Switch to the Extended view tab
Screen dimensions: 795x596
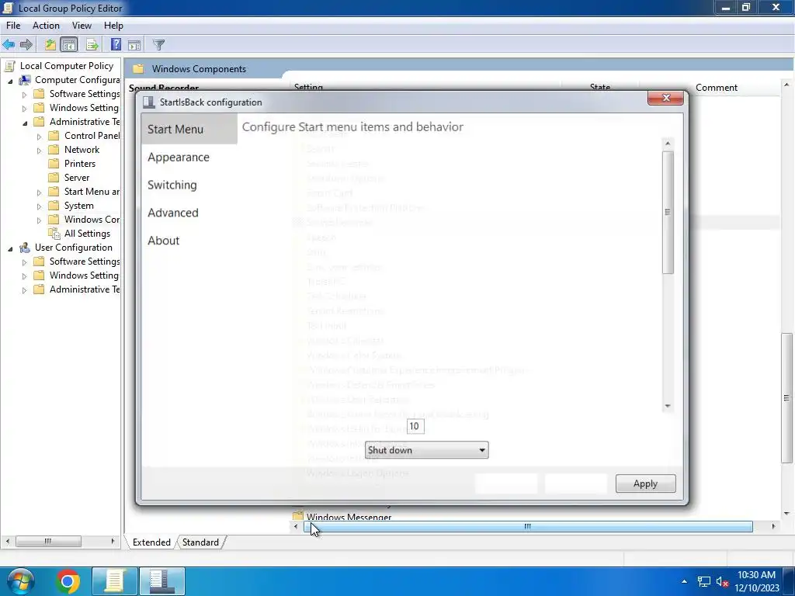(x=151, y=542)
